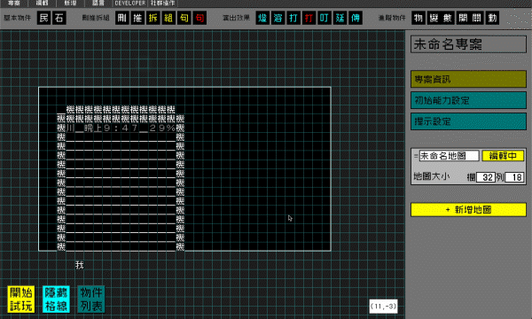Pick the 物 advanced object icon
Viewport: 532px width, 319px height.
pyautogui.click(x=419, y=18)
